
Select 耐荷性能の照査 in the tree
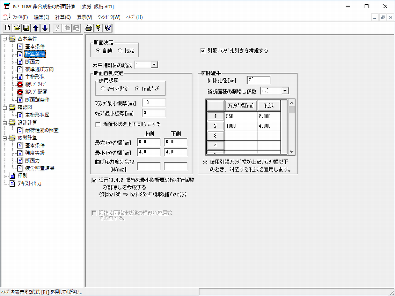42,130
